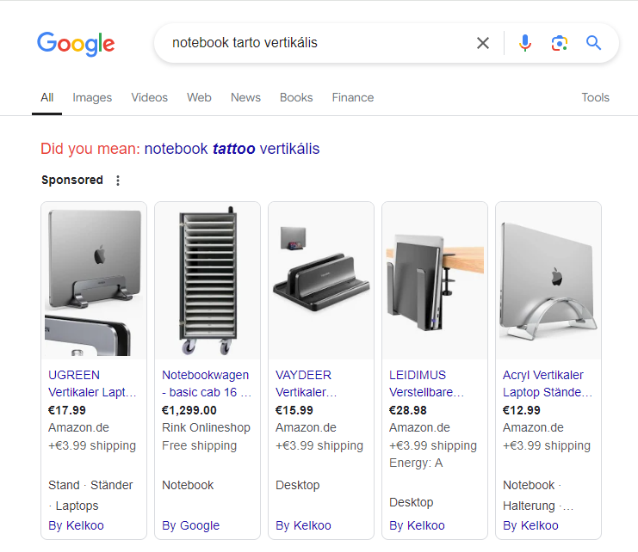Click the €12.99 price
The image size is (638, 552).
(x=522, y=410)
